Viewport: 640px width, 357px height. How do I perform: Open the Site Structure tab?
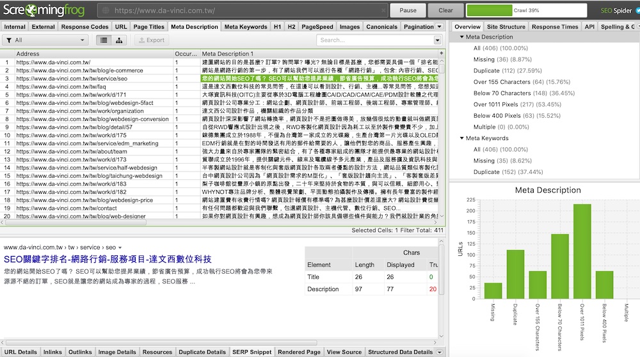tap(506, 26)
